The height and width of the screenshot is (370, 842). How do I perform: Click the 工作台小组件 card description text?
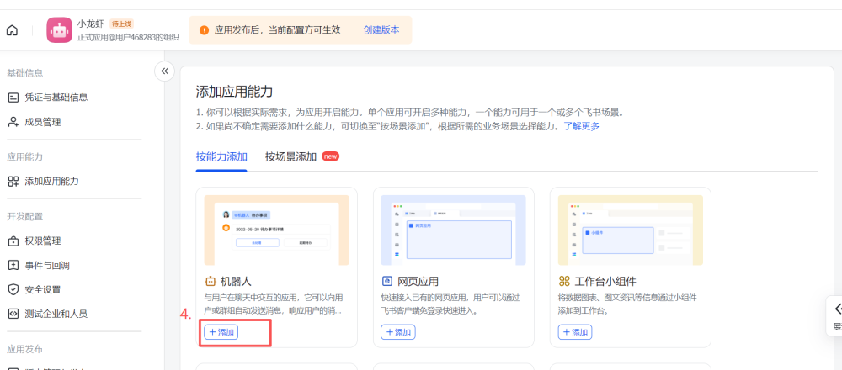click(627, 304)
